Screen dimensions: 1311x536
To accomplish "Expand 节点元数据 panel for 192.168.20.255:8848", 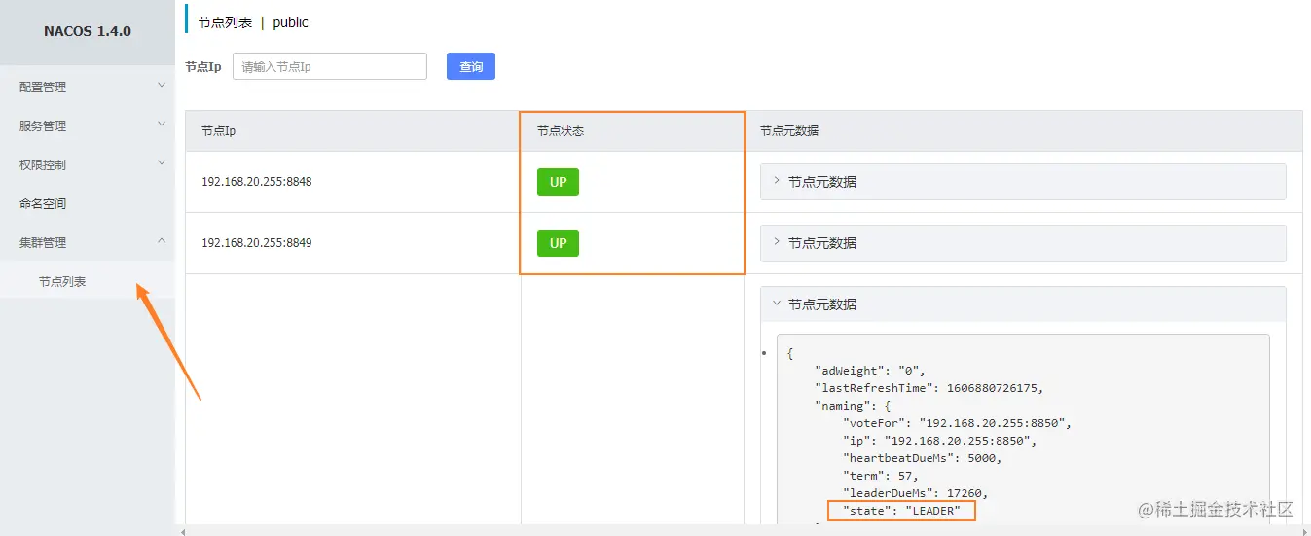I will 1023,182.
